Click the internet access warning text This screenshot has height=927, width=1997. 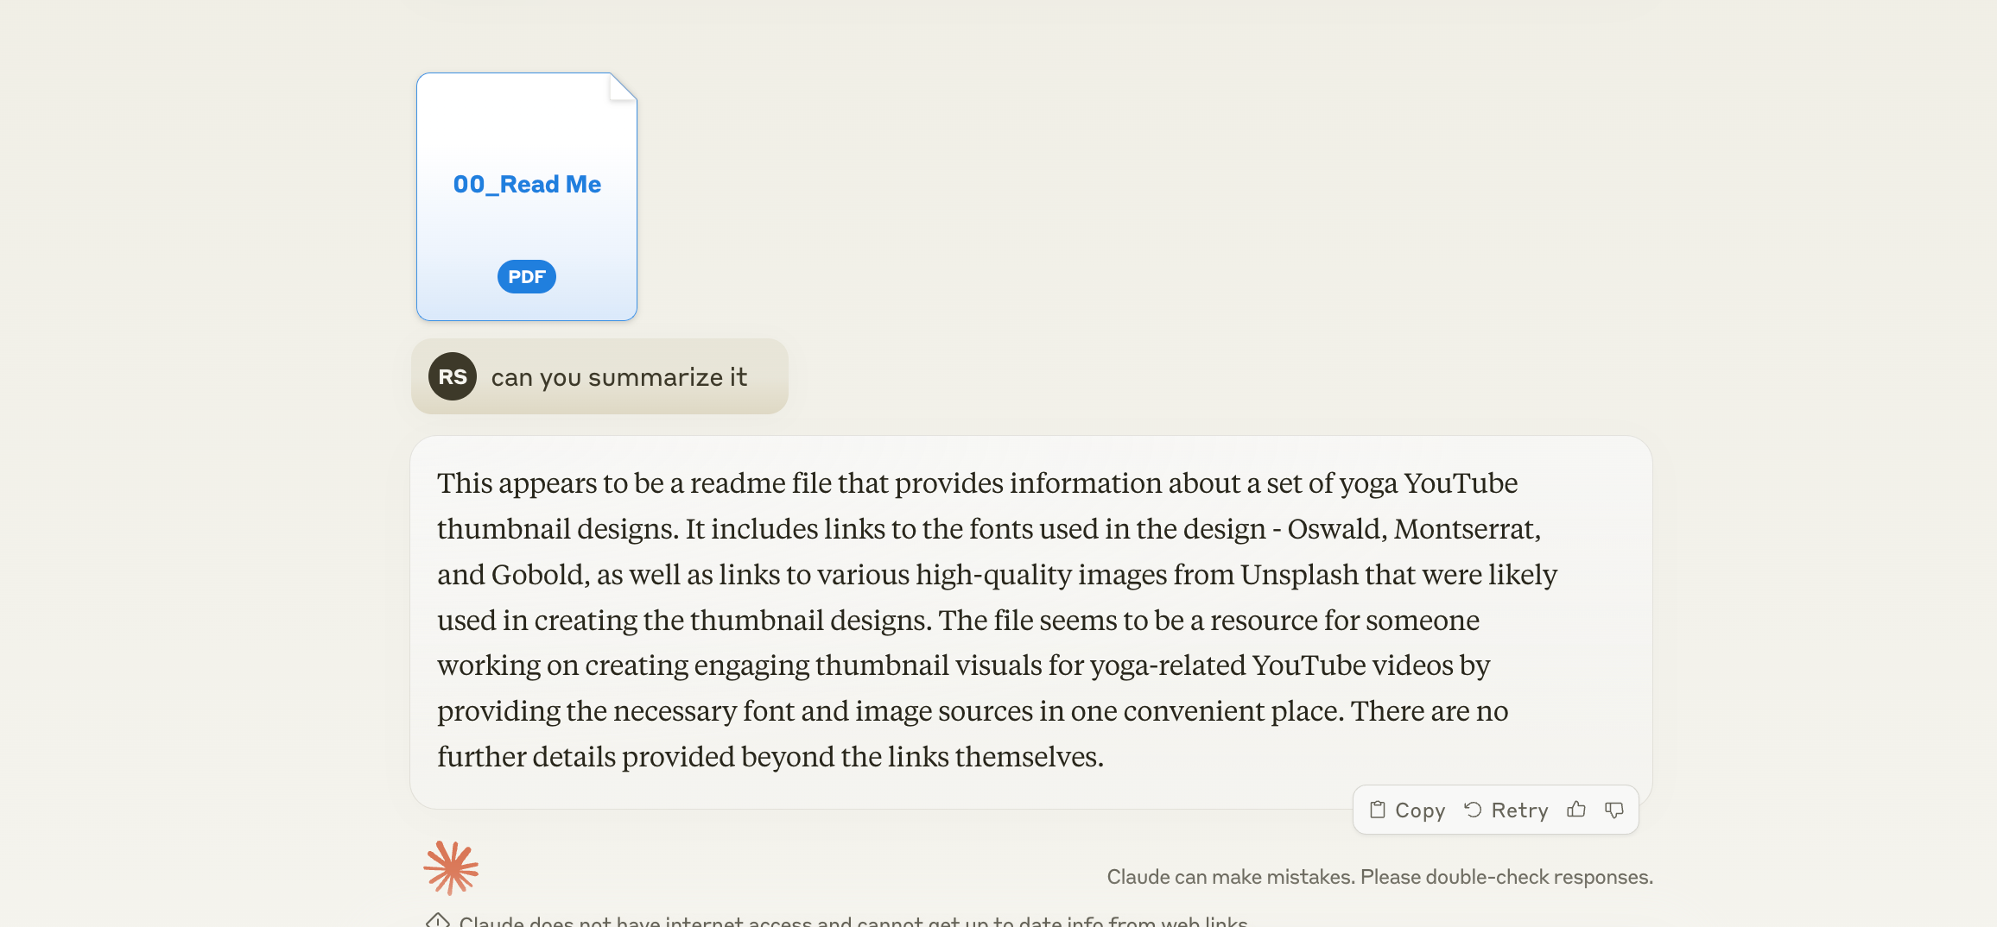click(x=853, y=921)
